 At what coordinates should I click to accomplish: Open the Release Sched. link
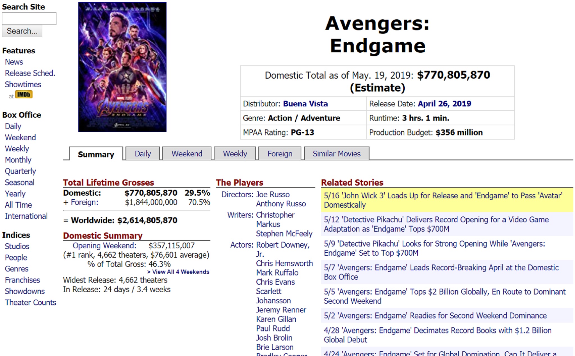[30, 73]
